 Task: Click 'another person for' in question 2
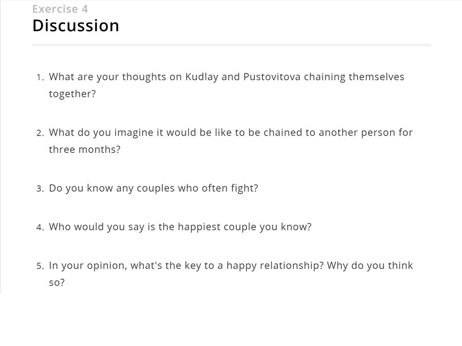(366, 133)
